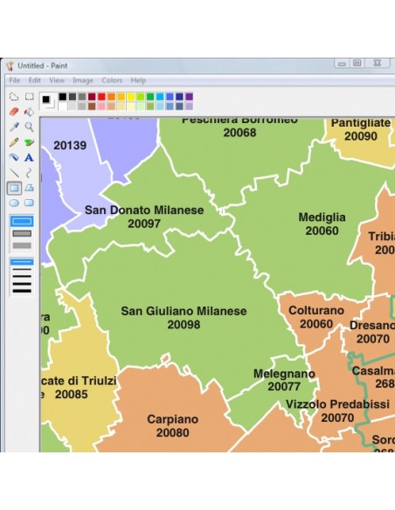This screenshot has width=395, height=510.
Task: Pick the lime green palette swatch
Action: coord(141,97)
